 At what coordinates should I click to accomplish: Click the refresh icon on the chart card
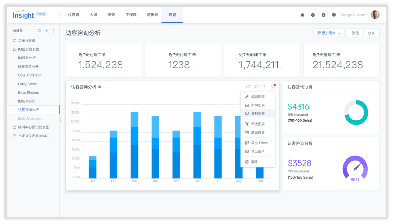[248, 87]
